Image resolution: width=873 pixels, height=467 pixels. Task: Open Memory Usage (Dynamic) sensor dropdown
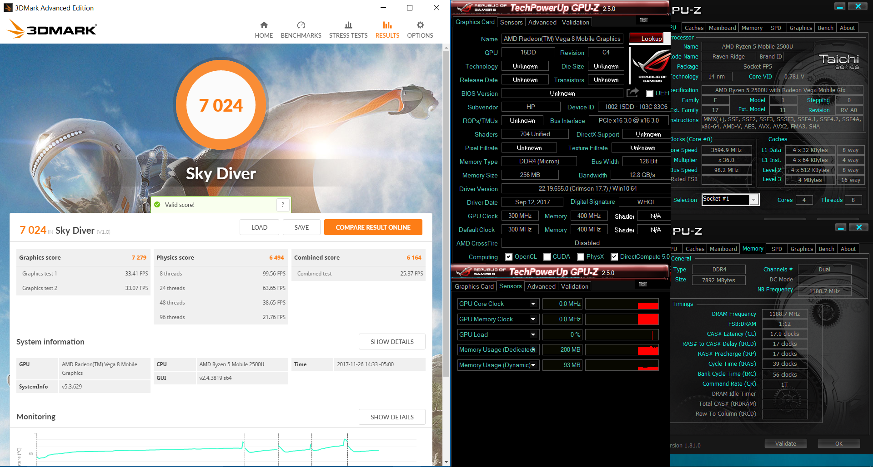click(x=533, y=365)
